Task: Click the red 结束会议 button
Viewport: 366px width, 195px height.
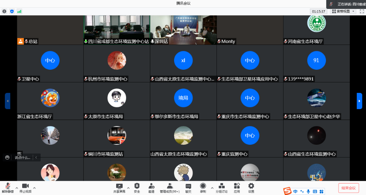Action: 348,188
